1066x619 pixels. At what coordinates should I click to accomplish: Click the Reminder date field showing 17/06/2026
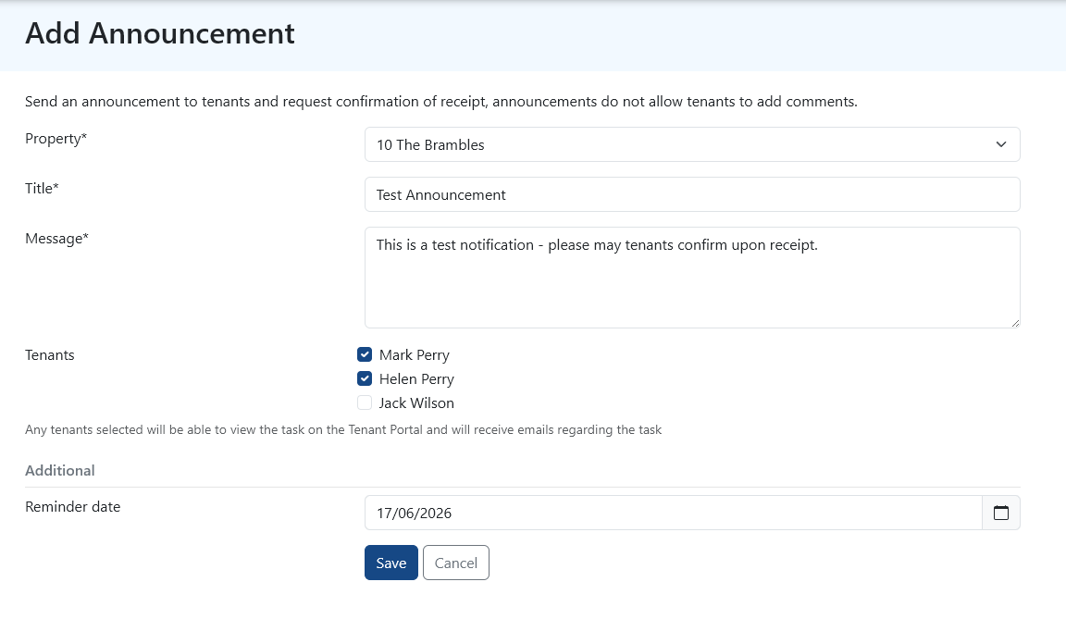pos(673,513)
